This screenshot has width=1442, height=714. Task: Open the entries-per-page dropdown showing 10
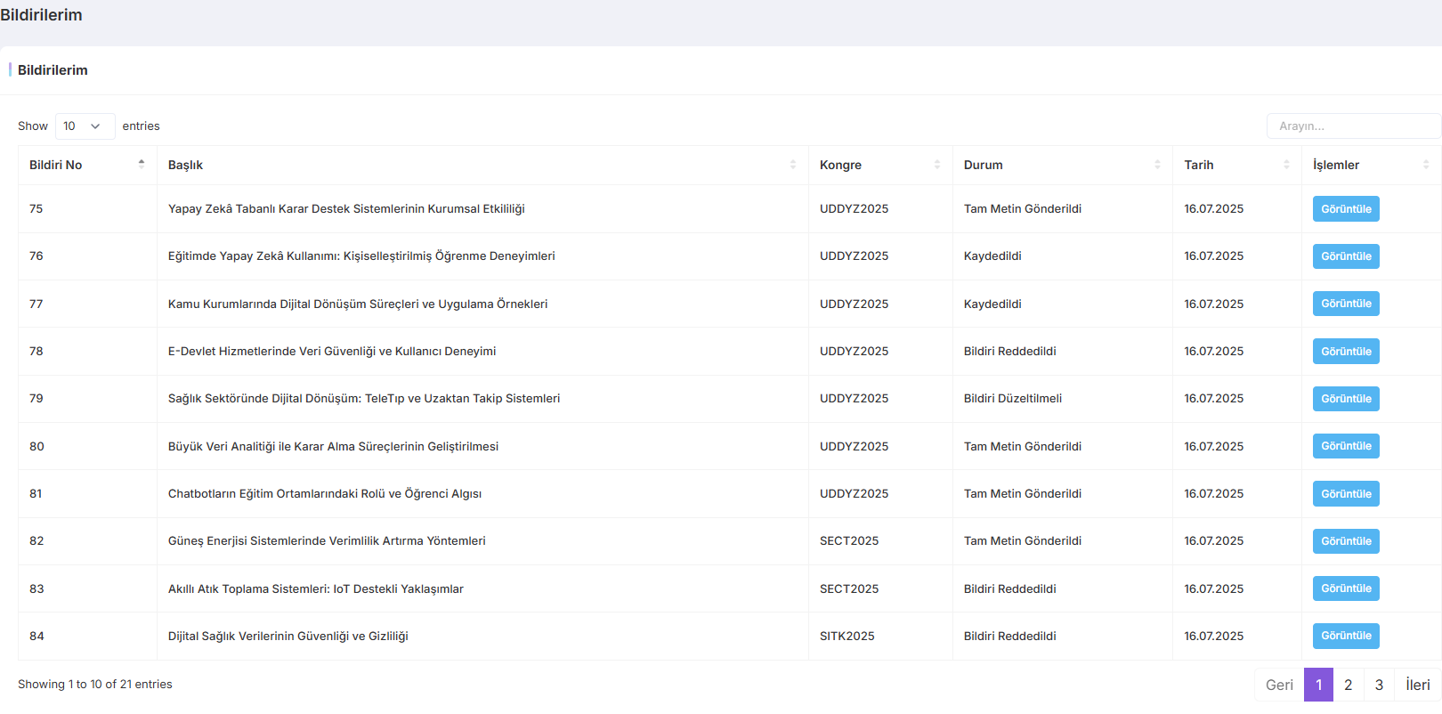click(x=85, y=126)
